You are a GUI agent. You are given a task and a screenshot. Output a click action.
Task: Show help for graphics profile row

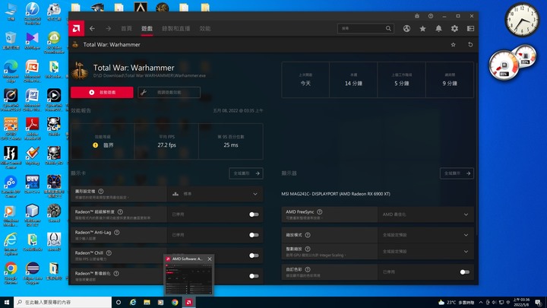[x=101, y=191]
